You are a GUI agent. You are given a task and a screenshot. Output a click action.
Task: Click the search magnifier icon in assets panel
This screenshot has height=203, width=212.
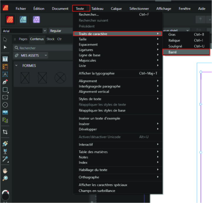click(x=16, y=48)
